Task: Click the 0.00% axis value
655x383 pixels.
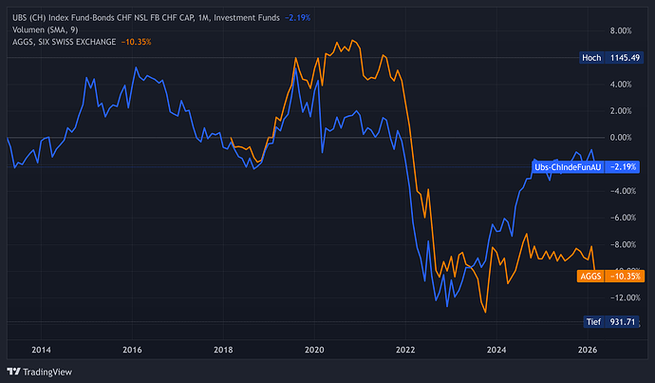Action: coord(621,138)
